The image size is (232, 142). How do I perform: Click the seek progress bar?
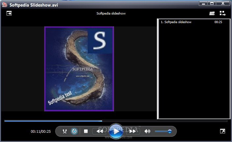pos(116,121)
